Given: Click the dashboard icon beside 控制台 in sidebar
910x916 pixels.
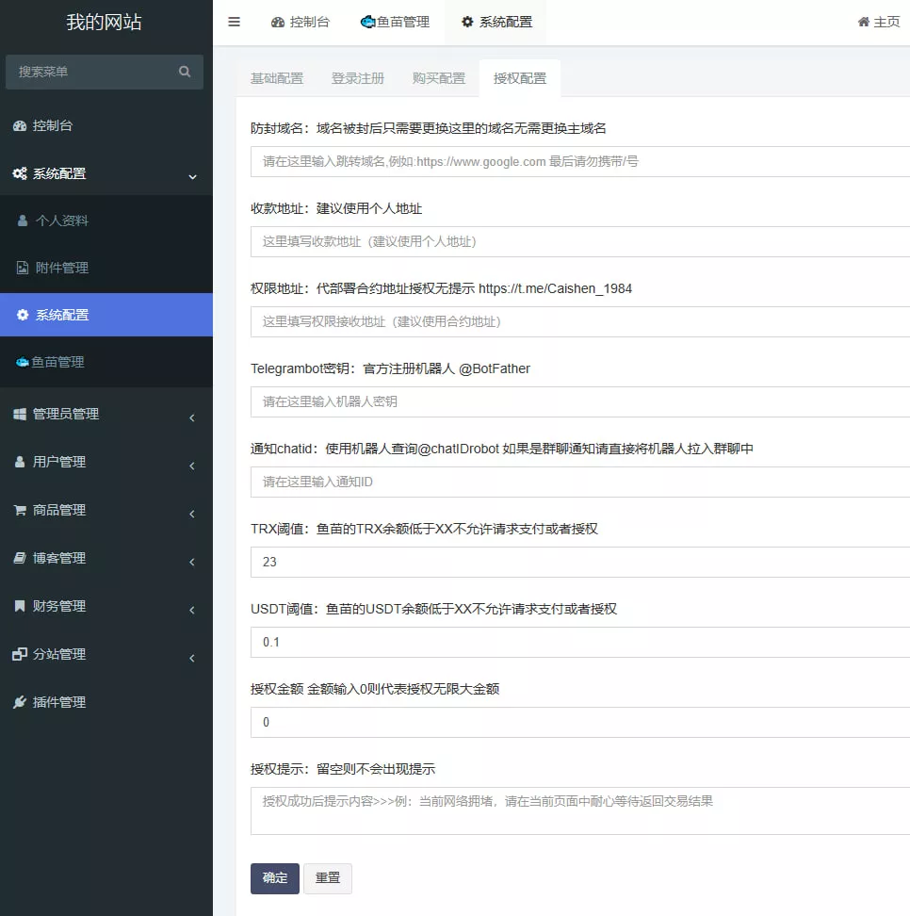Looking at the screenshot, I should (22, 124).
